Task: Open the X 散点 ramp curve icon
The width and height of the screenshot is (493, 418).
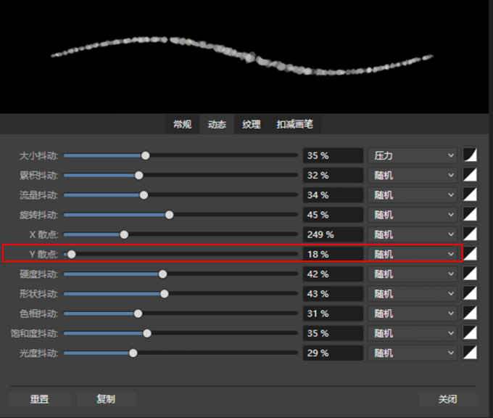Action: click(x=471, y=234)
